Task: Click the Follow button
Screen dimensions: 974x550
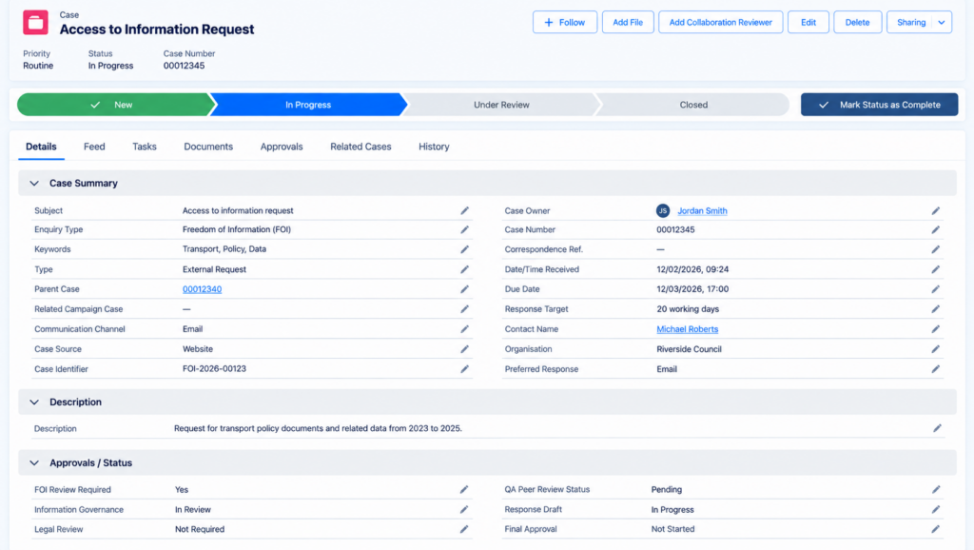Action: [565, 23]
